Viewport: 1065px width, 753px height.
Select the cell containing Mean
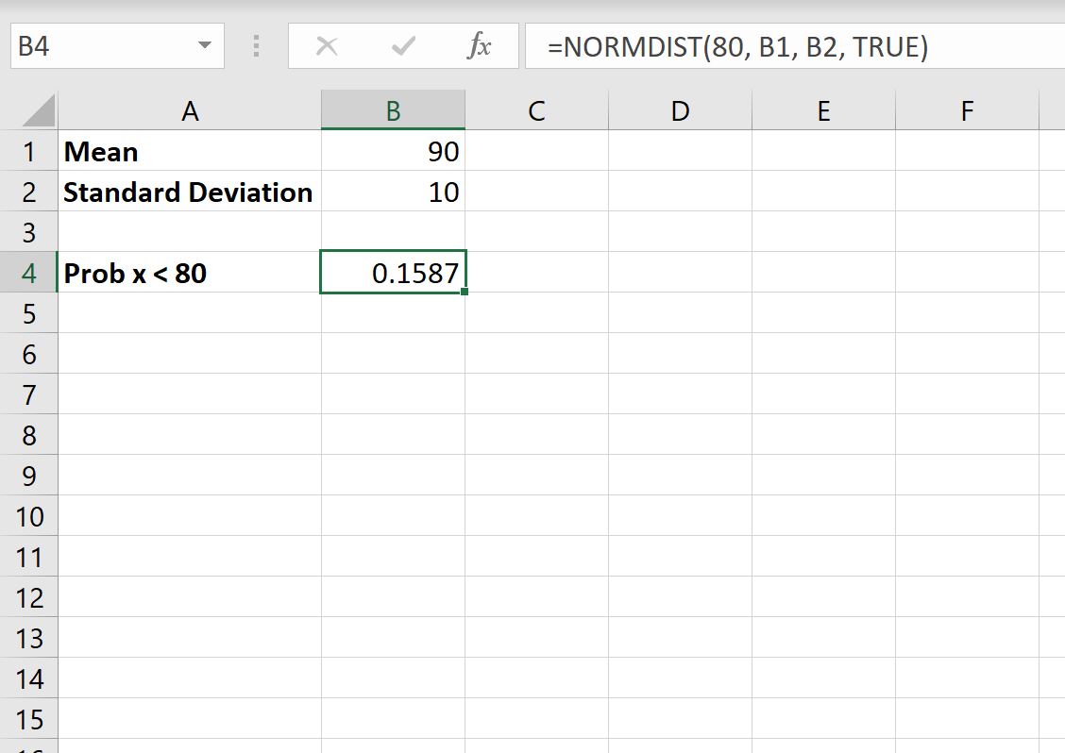coord(189,151)
